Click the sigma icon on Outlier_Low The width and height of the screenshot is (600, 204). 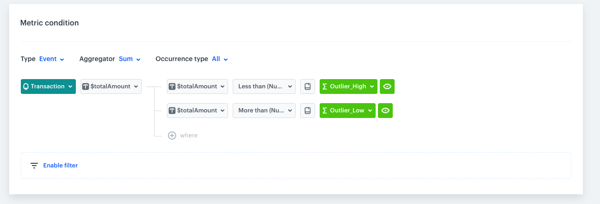coord(325,111)
